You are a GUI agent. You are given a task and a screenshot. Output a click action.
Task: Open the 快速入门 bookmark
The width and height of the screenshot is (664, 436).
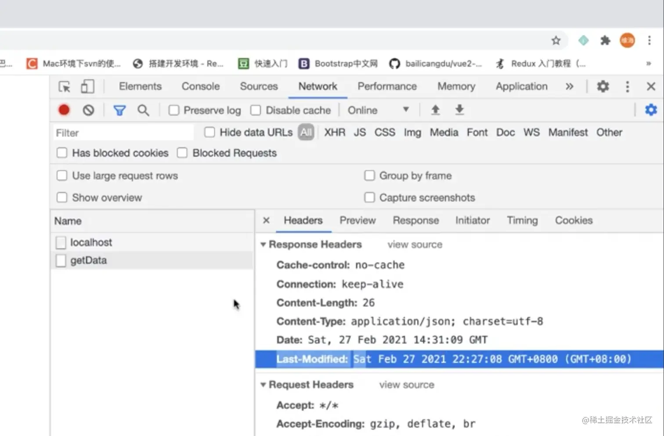[263, 64]
